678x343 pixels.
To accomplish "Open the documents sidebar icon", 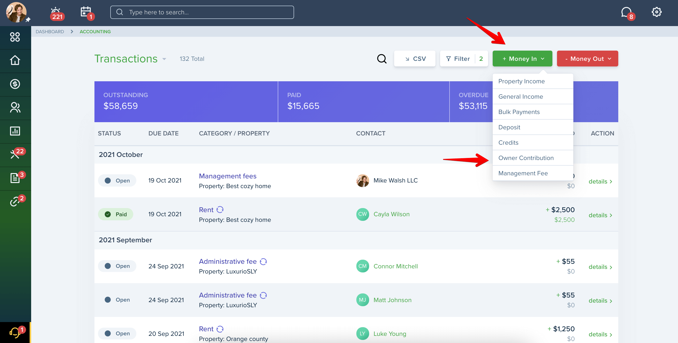I will click(15, 178).
